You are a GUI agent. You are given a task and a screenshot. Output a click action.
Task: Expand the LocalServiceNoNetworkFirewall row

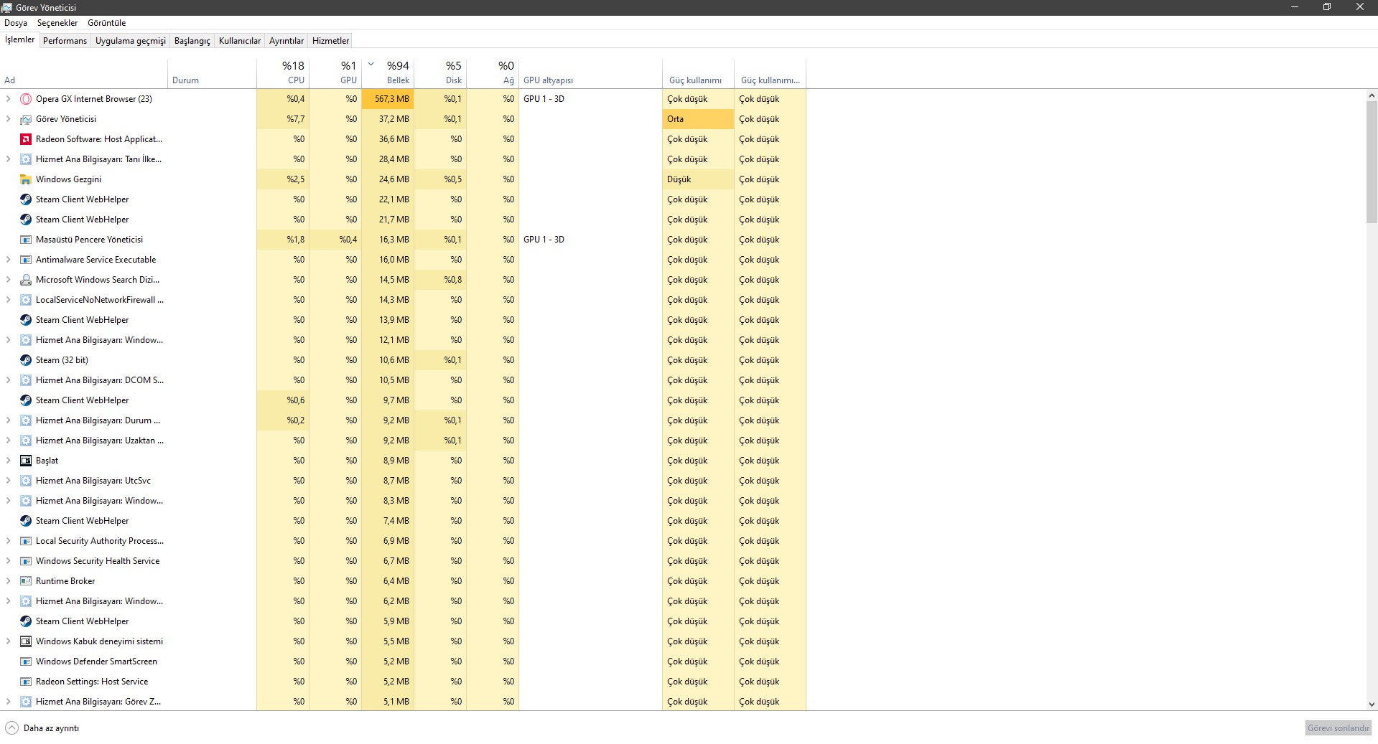pyautogui.click(x=9, y=300)
